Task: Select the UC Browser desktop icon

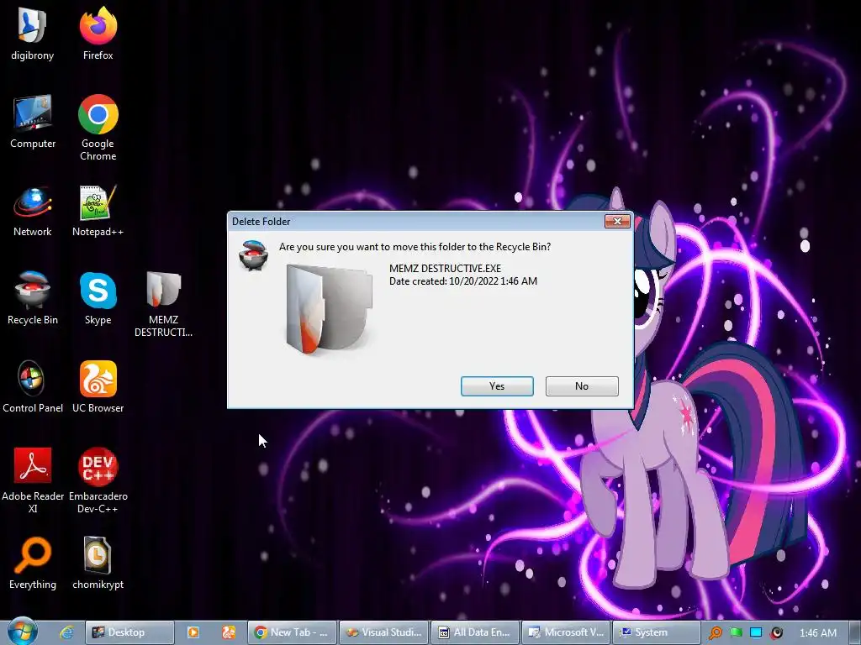Action: [x=98, y=387]
